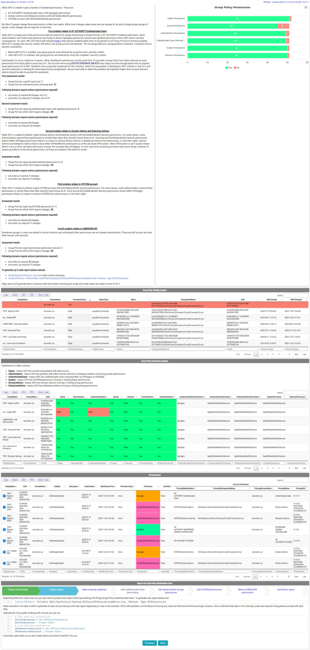Click blue expand icon on first All Permissions row
This screenshot has height=650, width=310.
[x=4, y=496]
